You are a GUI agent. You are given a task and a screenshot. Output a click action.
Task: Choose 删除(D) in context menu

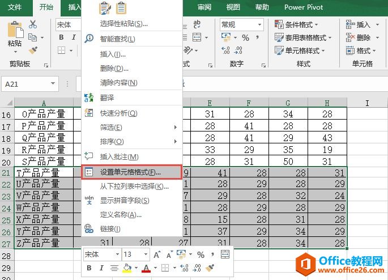132,69
